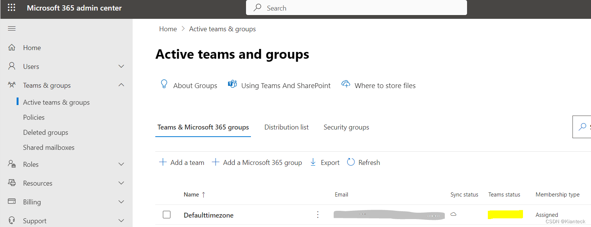Click the Home breadcrumb link
The width and height of the screenshot is (591, 227).
pyautogui.click(x=168, y=29)
